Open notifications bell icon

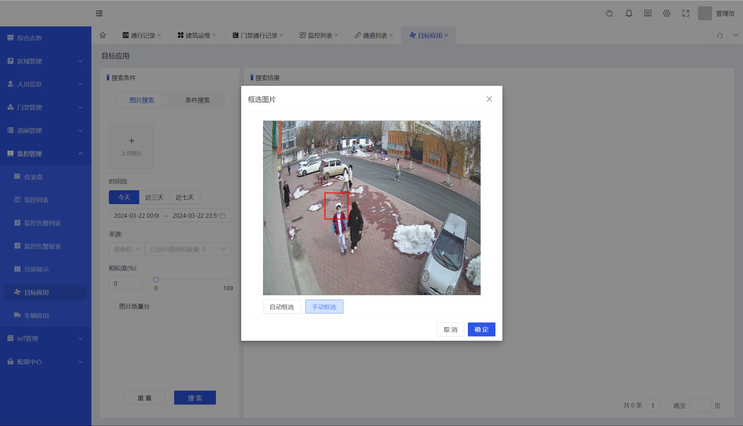click(629, 13)
